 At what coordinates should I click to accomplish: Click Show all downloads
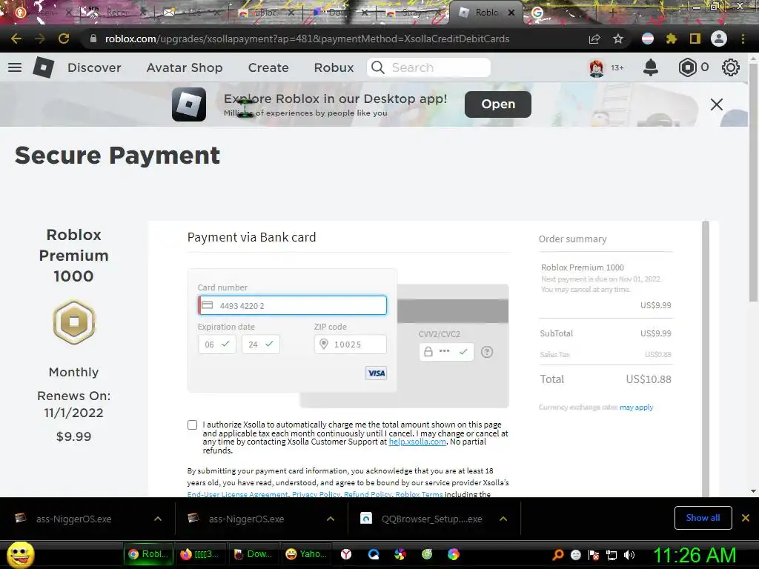(x=703, y=518)
